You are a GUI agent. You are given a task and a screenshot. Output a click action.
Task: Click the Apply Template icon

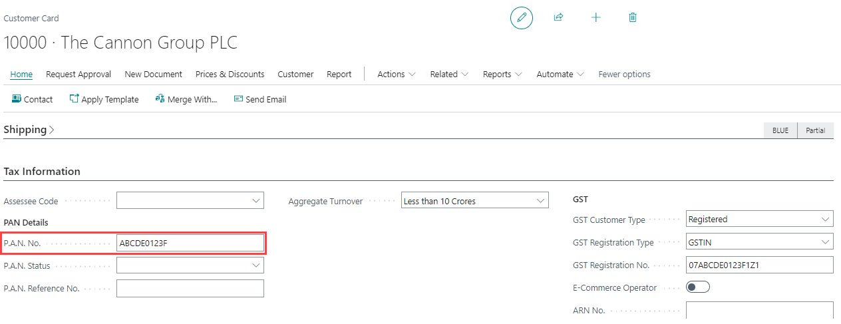tap(74, 99)
